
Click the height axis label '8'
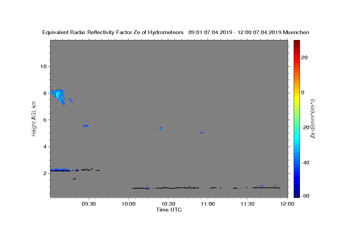point(45,93)
